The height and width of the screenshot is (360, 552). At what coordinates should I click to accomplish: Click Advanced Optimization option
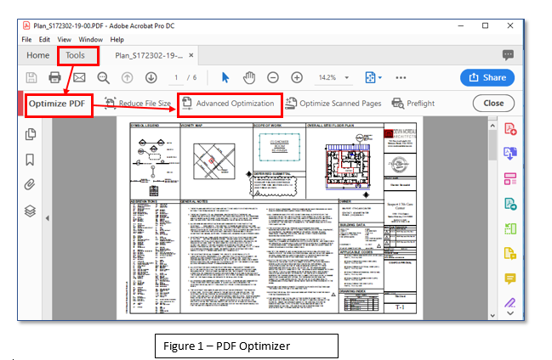(228, 104)
